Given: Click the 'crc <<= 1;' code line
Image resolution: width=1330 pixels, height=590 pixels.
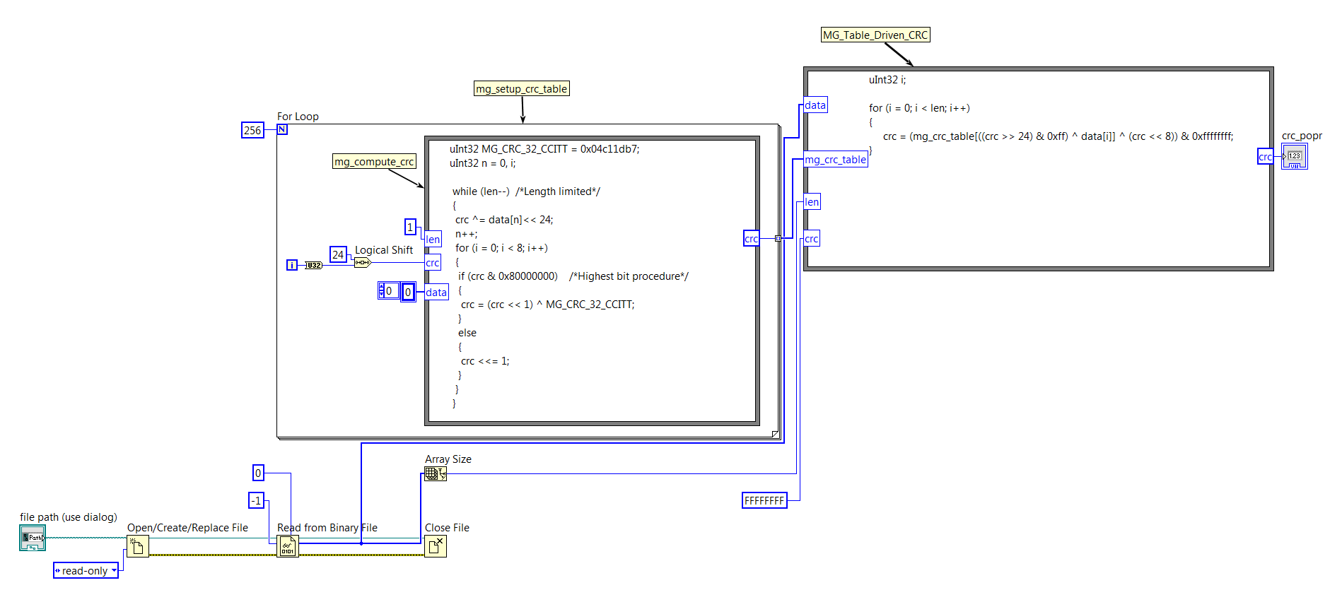Looking at the screenshot, I should pyautogui.click(x=485, y=361).
